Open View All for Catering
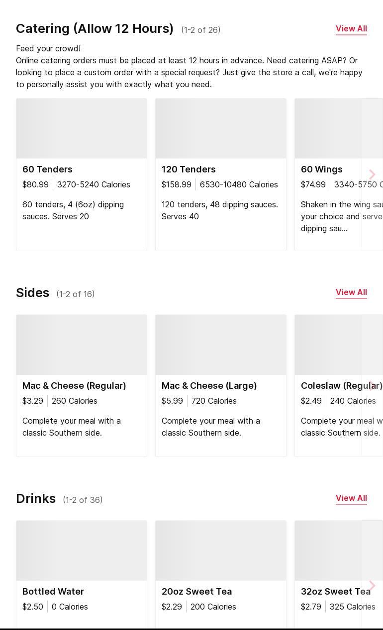The image size is (383, 630). pos(351,29)
